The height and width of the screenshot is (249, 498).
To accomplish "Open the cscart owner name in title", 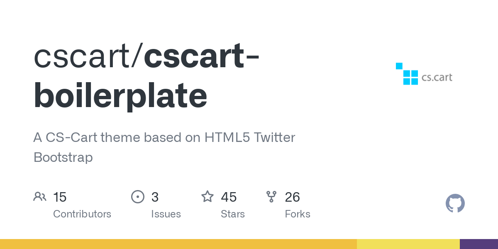I will (x=85, y=56).
